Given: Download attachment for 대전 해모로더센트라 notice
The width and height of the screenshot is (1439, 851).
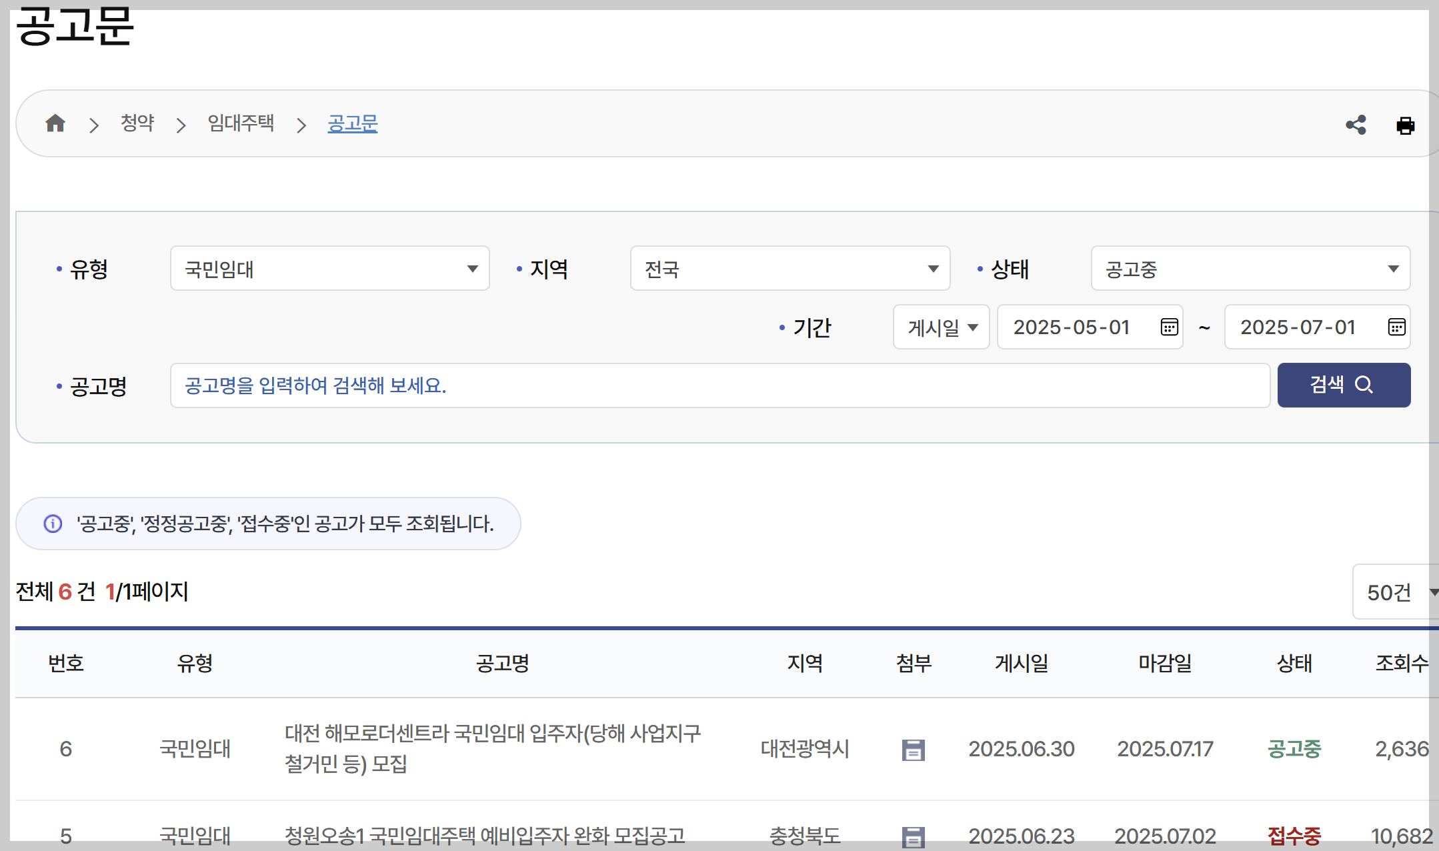Looking at the screenshot, I should coord(913,750).
